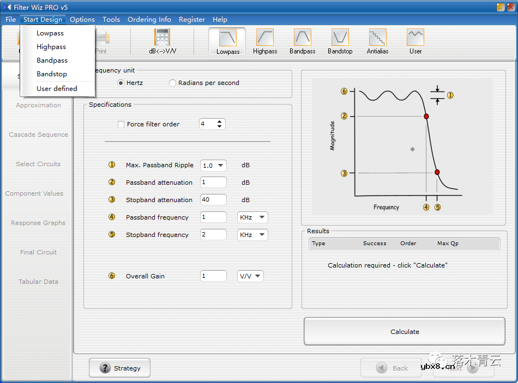The image size is (518, 383).
Task: Click the Stopband attenuation input field
Action: point(213,200)
